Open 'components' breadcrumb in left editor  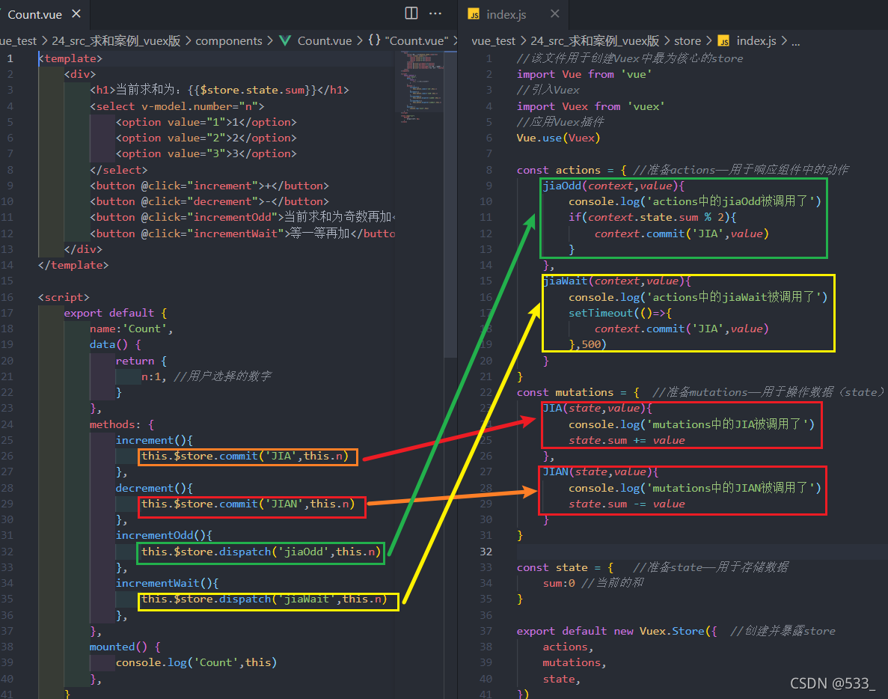tap(229, 40)
